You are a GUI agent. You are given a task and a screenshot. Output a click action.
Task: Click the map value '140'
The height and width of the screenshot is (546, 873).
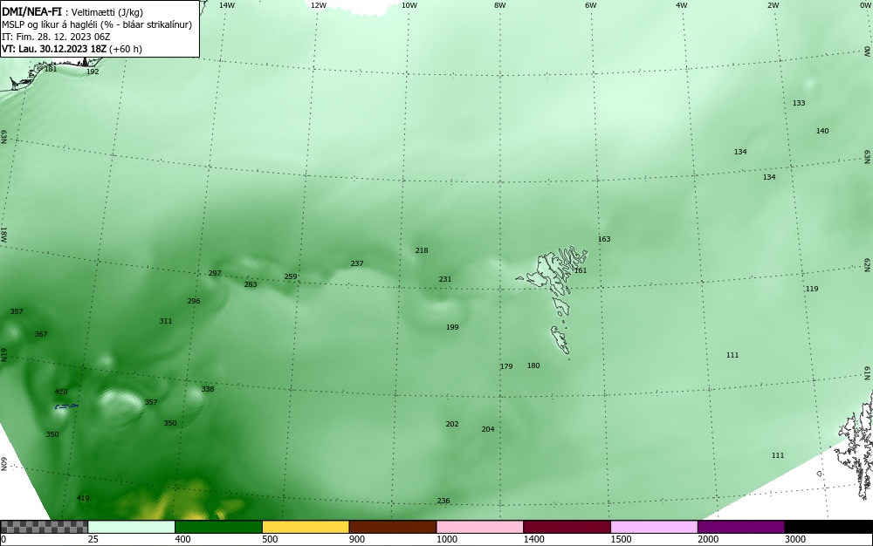click(x=822, y=131)
